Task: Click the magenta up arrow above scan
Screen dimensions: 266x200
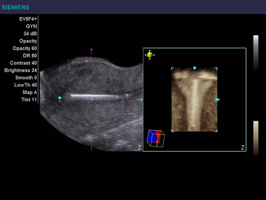Action: tap(92, 51)
